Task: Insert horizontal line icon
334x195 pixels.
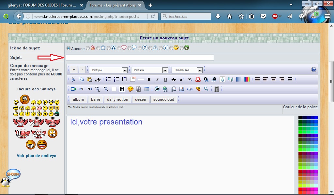Action: tap(141, 79)
